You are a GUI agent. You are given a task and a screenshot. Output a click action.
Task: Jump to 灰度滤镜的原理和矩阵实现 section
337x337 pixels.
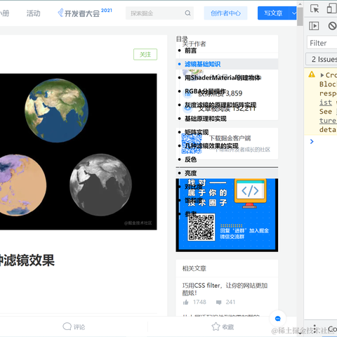(x=220, y=105)
